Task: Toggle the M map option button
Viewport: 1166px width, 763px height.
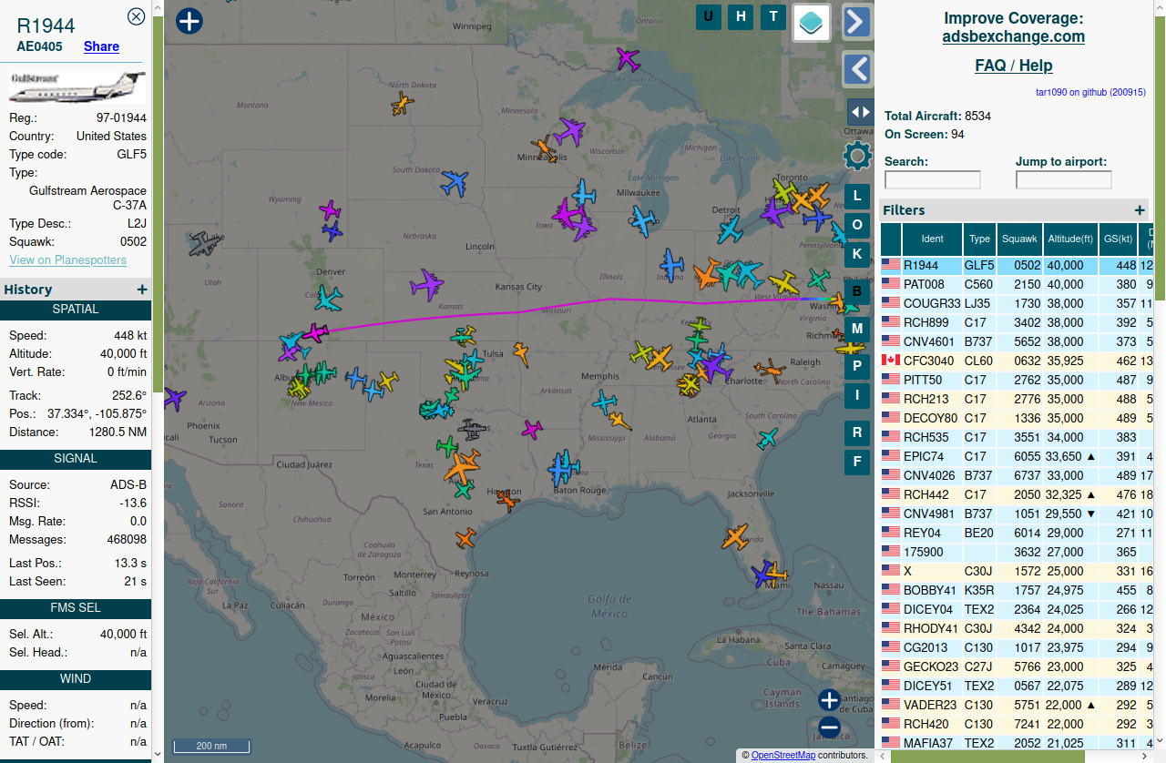Action: 857,328
